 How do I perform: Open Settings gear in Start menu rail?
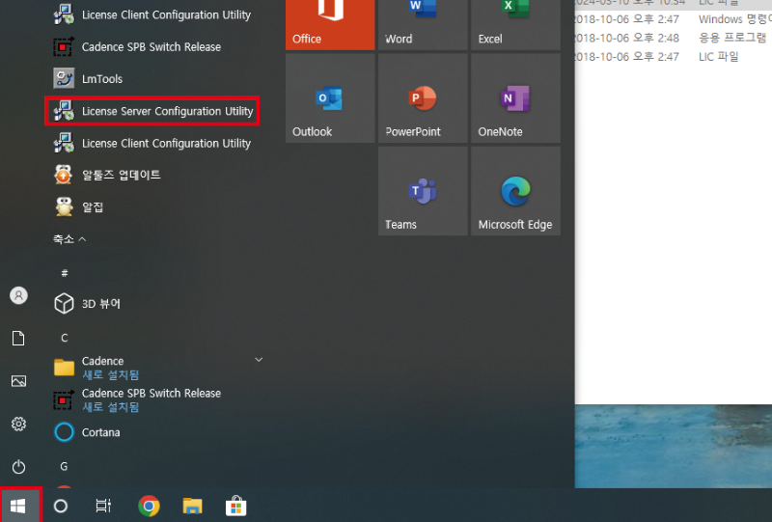pyautogui.click(x=18, y=424)
